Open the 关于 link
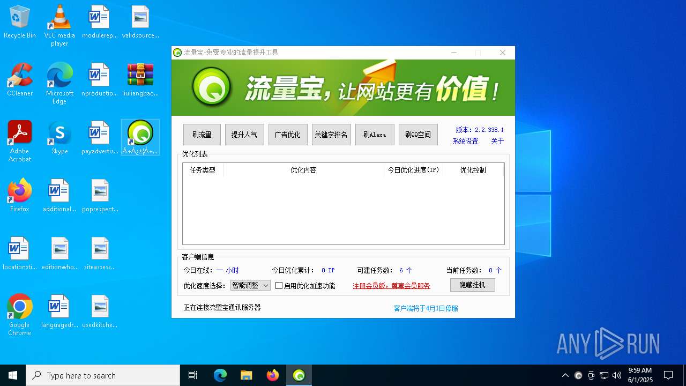 [497, 142]
